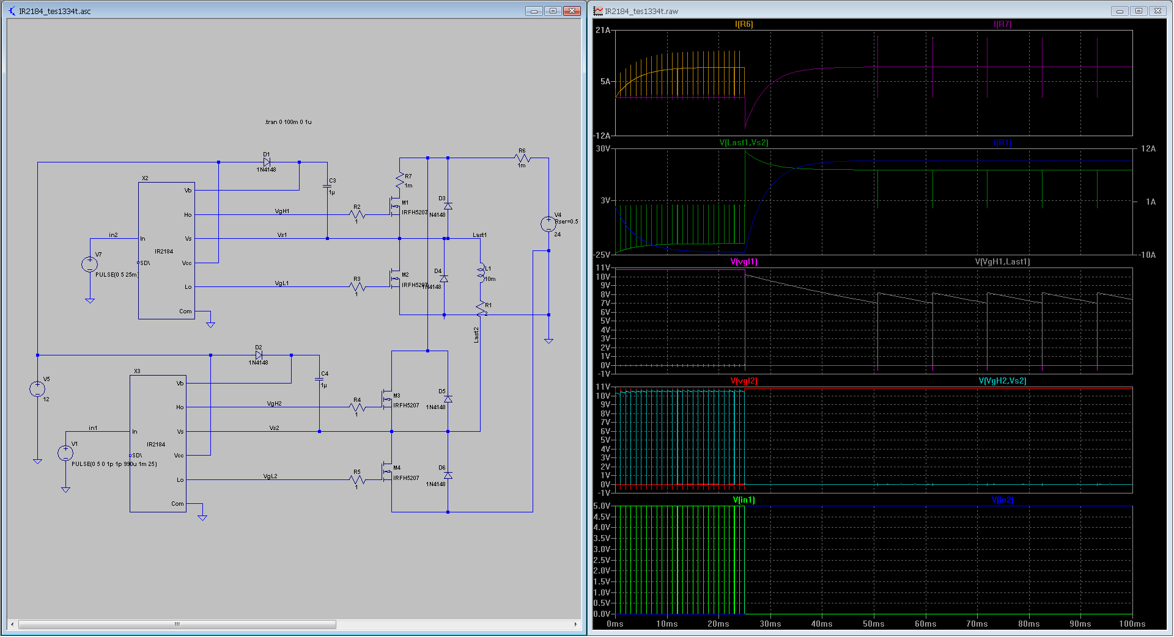Click the R5 gate resistor symbol

[357, 479]
